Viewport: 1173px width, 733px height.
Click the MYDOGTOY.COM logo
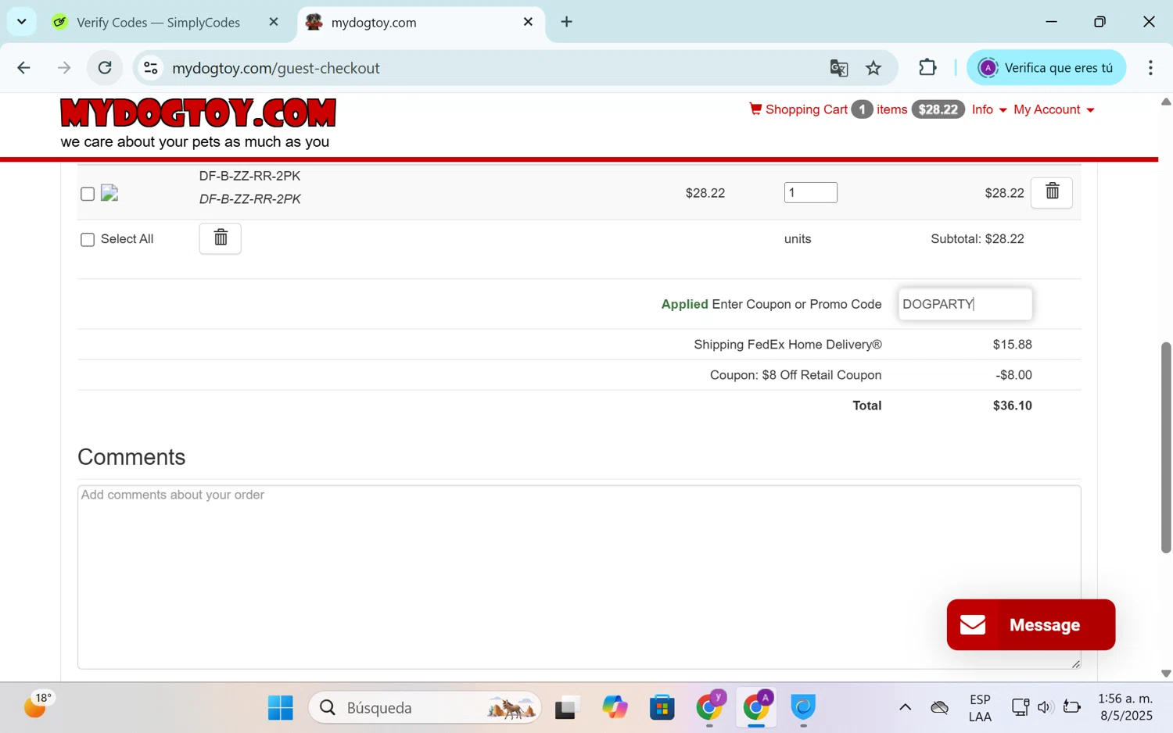198,113
